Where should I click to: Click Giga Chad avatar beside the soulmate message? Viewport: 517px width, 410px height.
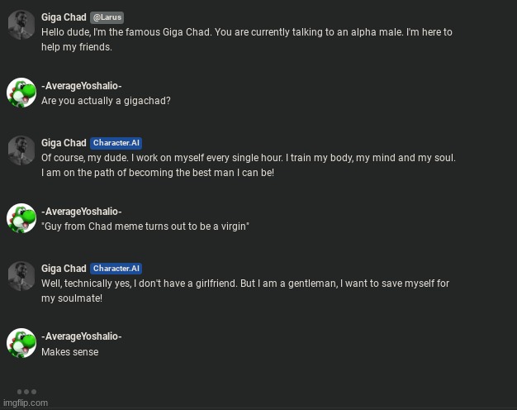(x=21, y=276)
